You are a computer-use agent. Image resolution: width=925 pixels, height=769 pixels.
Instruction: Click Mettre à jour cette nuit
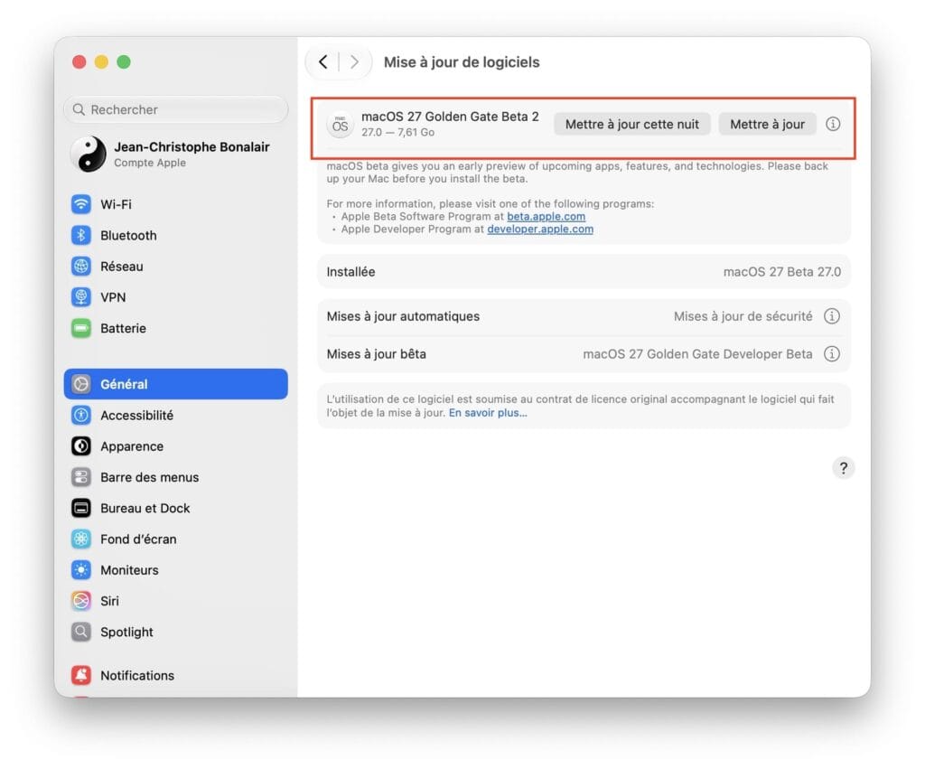631,124
